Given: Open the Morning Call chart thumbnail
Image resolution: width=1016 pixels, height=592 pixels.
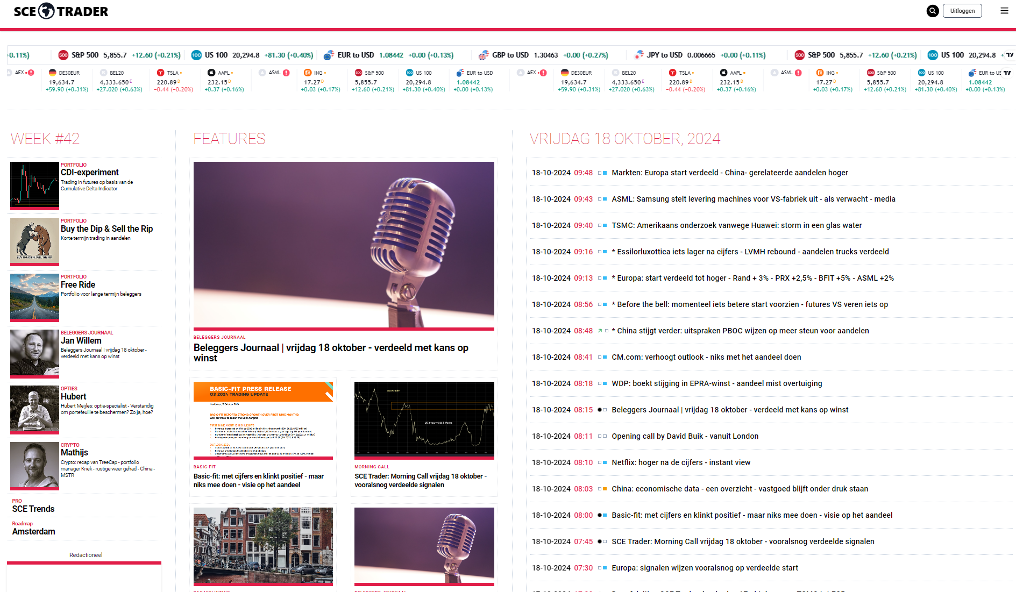Looking at the screenshot, I should [424, 419].
